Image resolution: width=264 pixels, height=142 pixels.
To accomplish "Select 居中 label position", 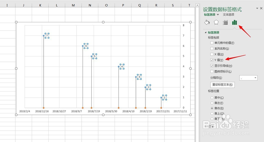I will [x=212, y=98].
